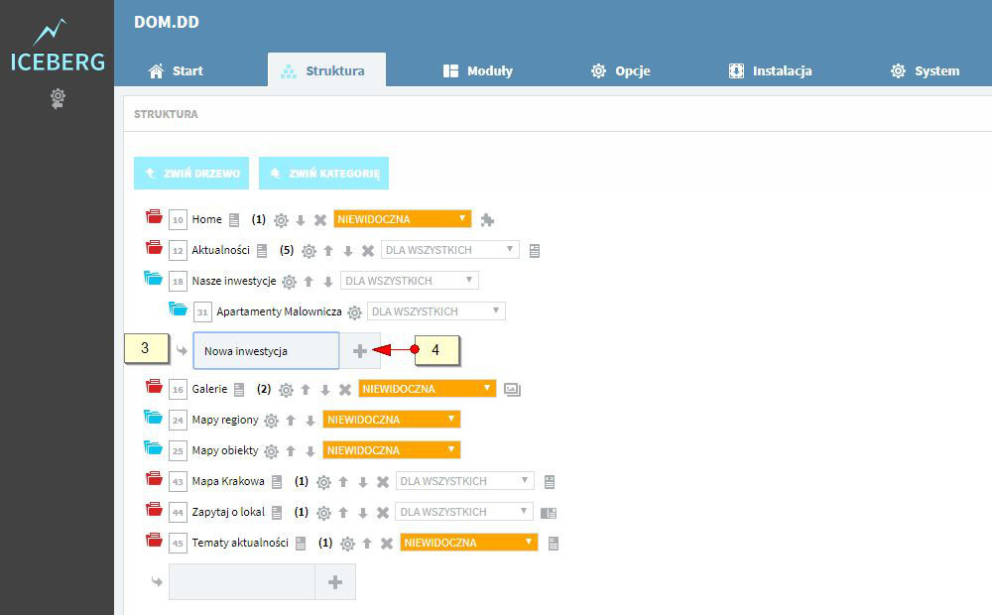Open settings gear for Home row
Screen dimensions: 992x615
pyautogui.click(x=281, y=220)
